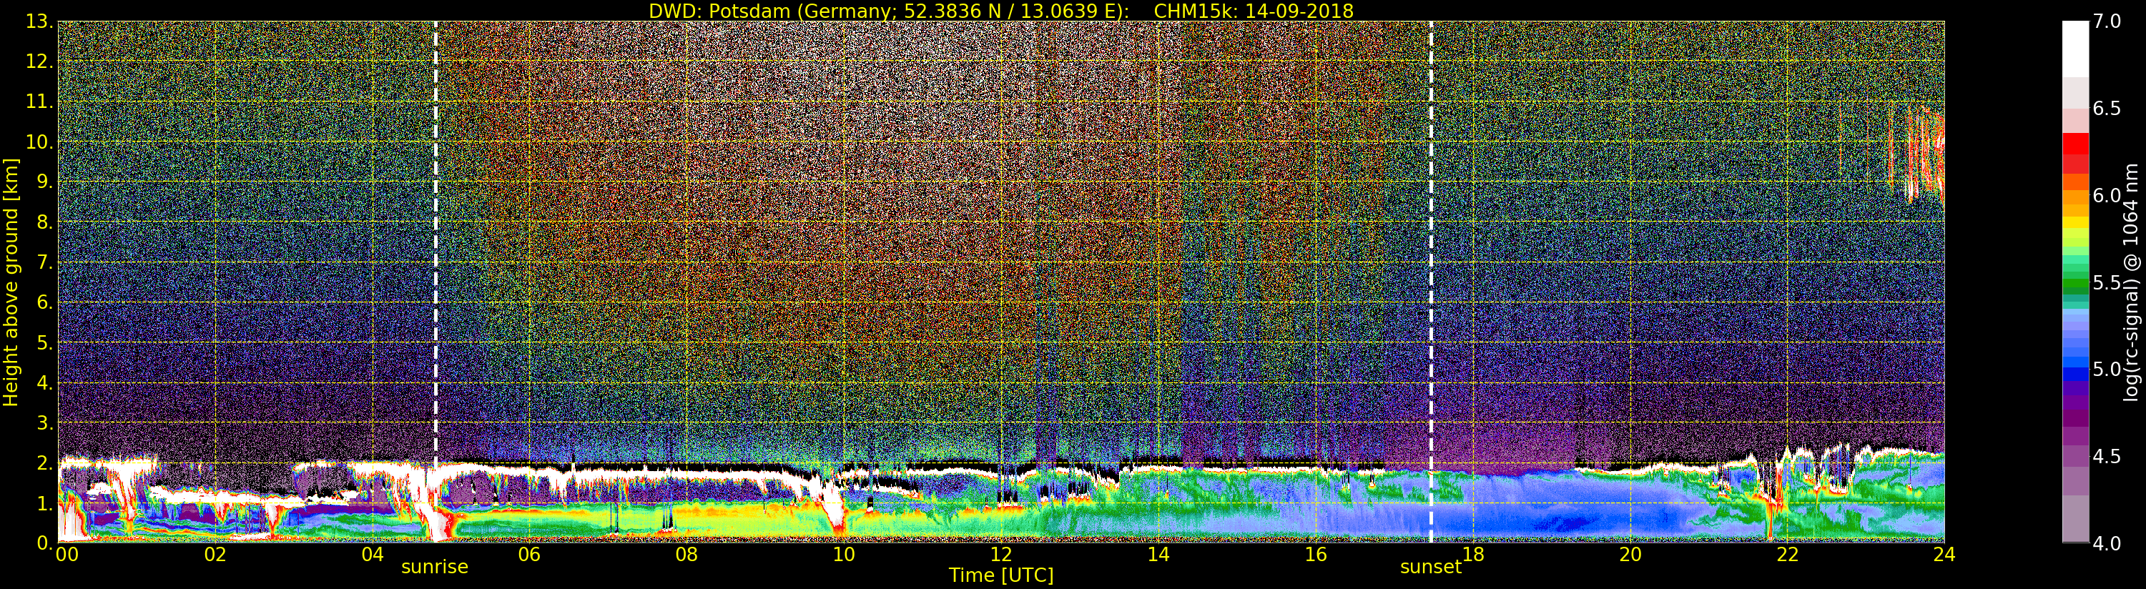The height and width of the screenshot is (589, 2146).
Task: Click the '10.' height tick label
Action: coord(39,142)
